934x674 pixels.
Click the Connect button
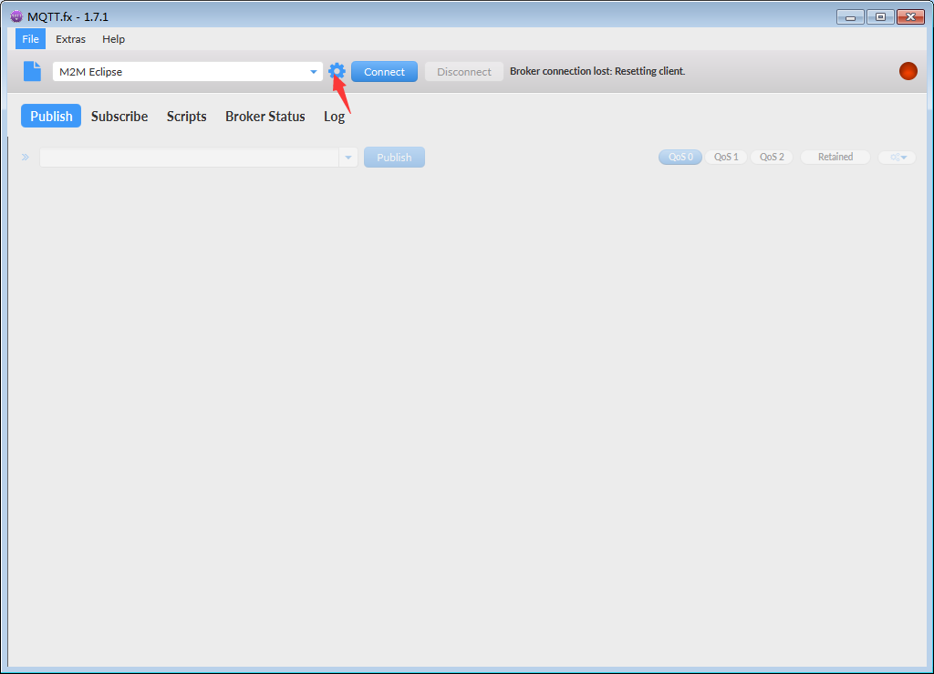point(384,71)
